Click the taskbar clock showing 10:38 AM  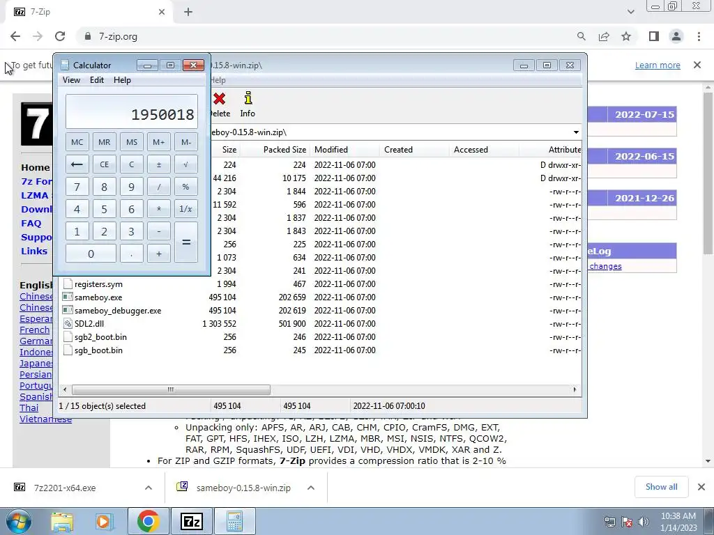click(x=678, y=522)
